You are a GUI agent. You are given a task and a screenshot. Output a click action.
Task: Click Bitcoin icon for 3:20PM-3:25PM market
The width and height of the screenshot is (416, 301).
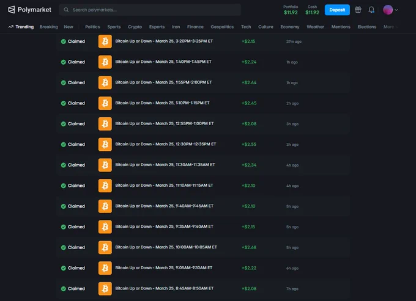[x=105, y=42]
